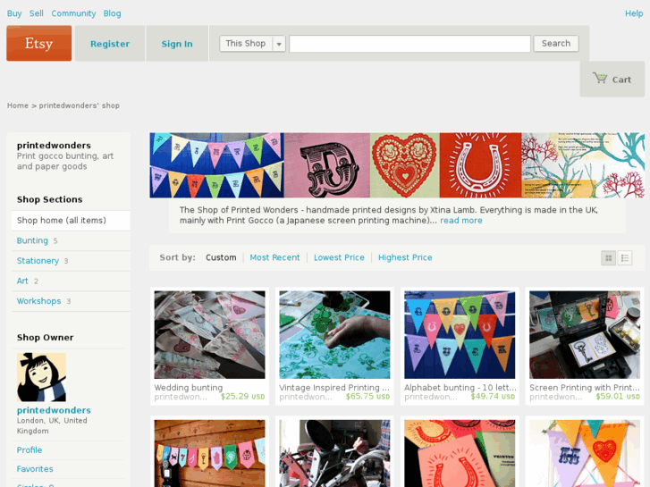Open printedwonders owner name link
650x487 pixels.
[54, 410]
